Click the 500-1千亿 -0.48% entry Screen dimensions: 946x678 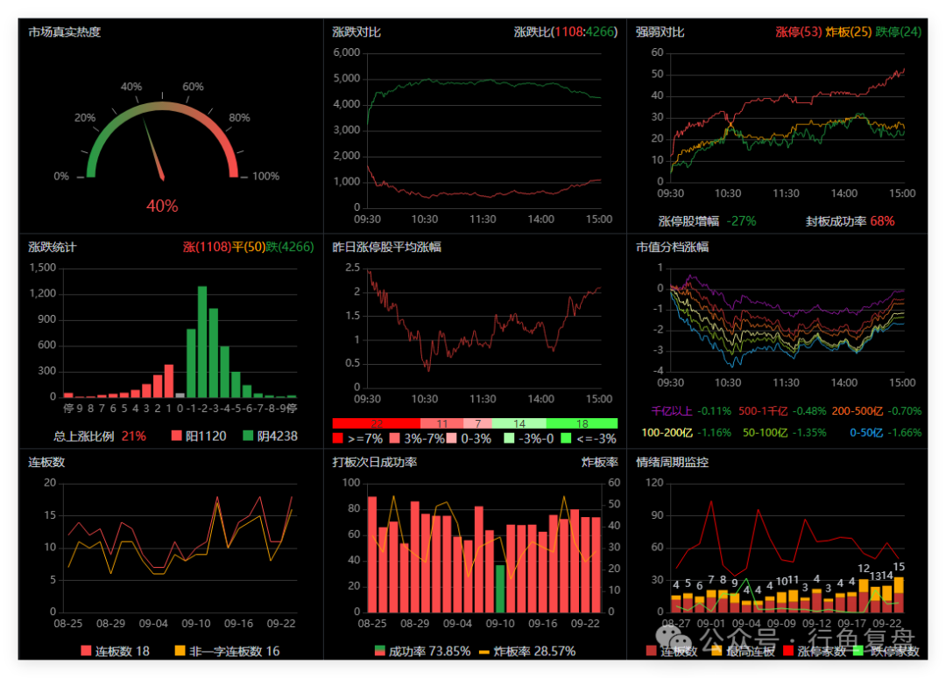782,411
